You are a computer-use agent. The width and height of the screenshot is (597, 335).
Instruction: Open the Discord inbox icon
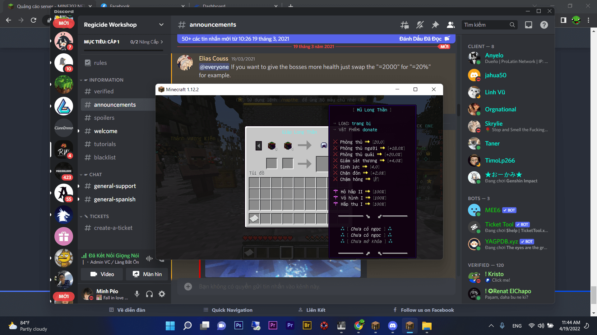(x=529, y=25)
